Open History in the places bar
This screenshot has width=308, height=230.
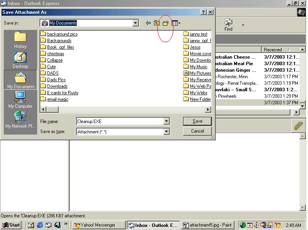click(x=20, y=40)
